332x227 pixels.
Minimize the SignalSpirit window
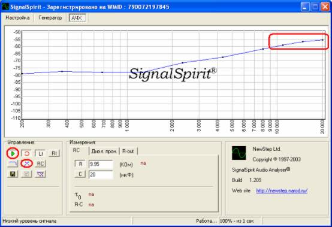coord(304,7)
